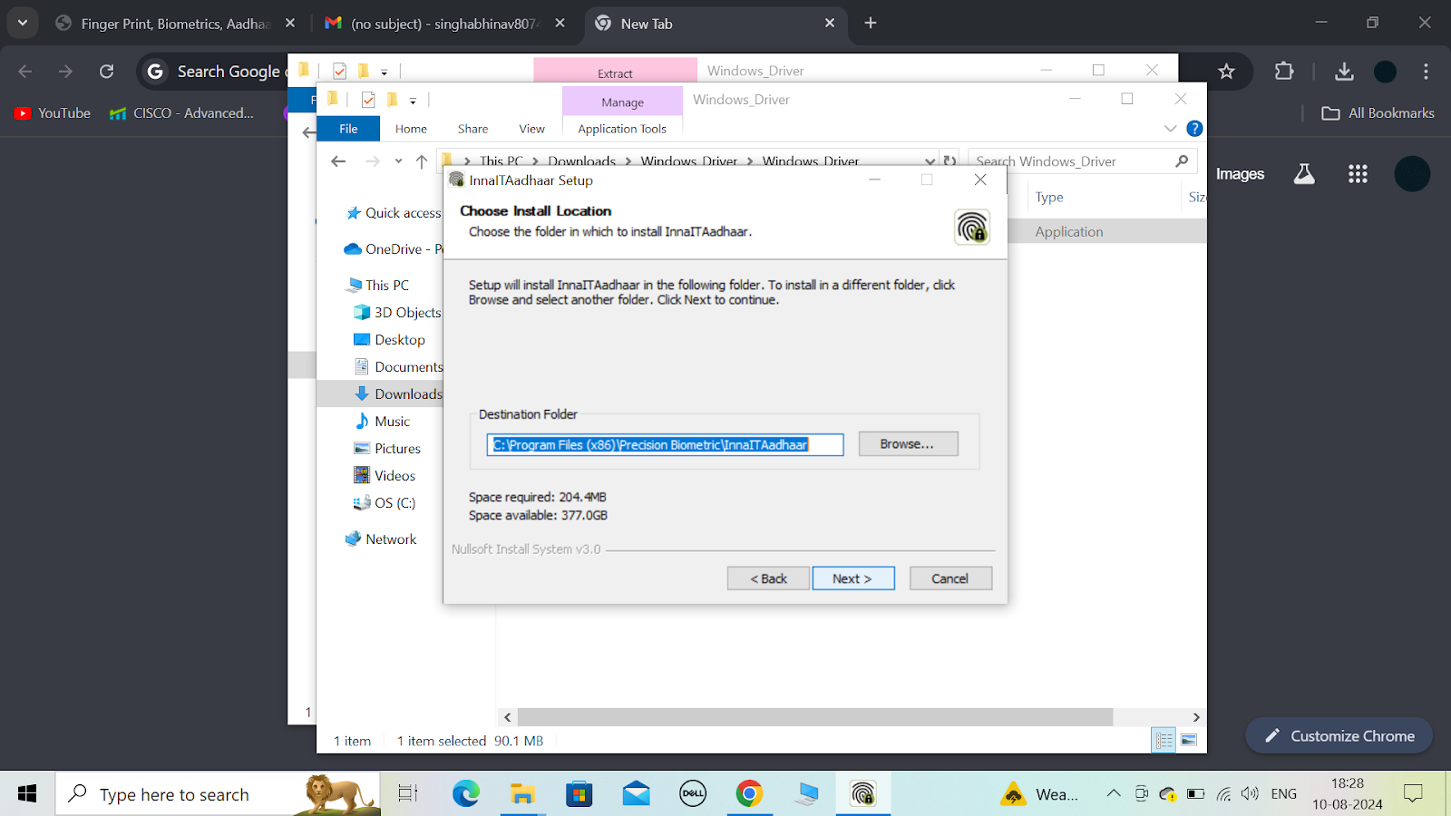
Task: Select Network in navigation pane
Action: pos(381,539)
